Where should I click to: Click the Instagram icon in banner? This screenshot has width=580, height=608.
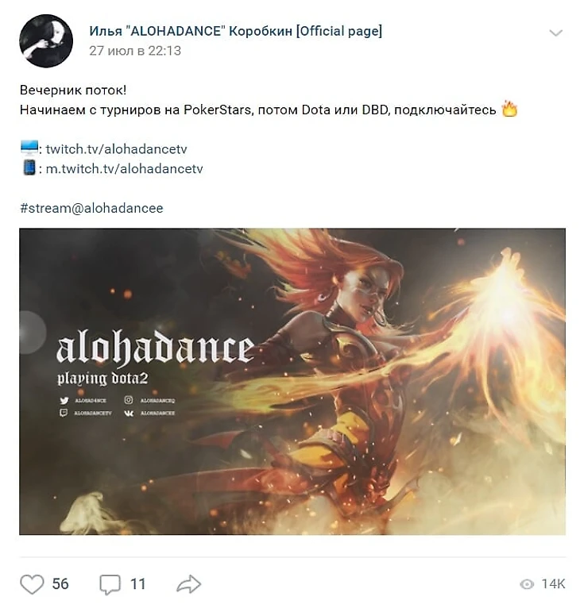129,400
